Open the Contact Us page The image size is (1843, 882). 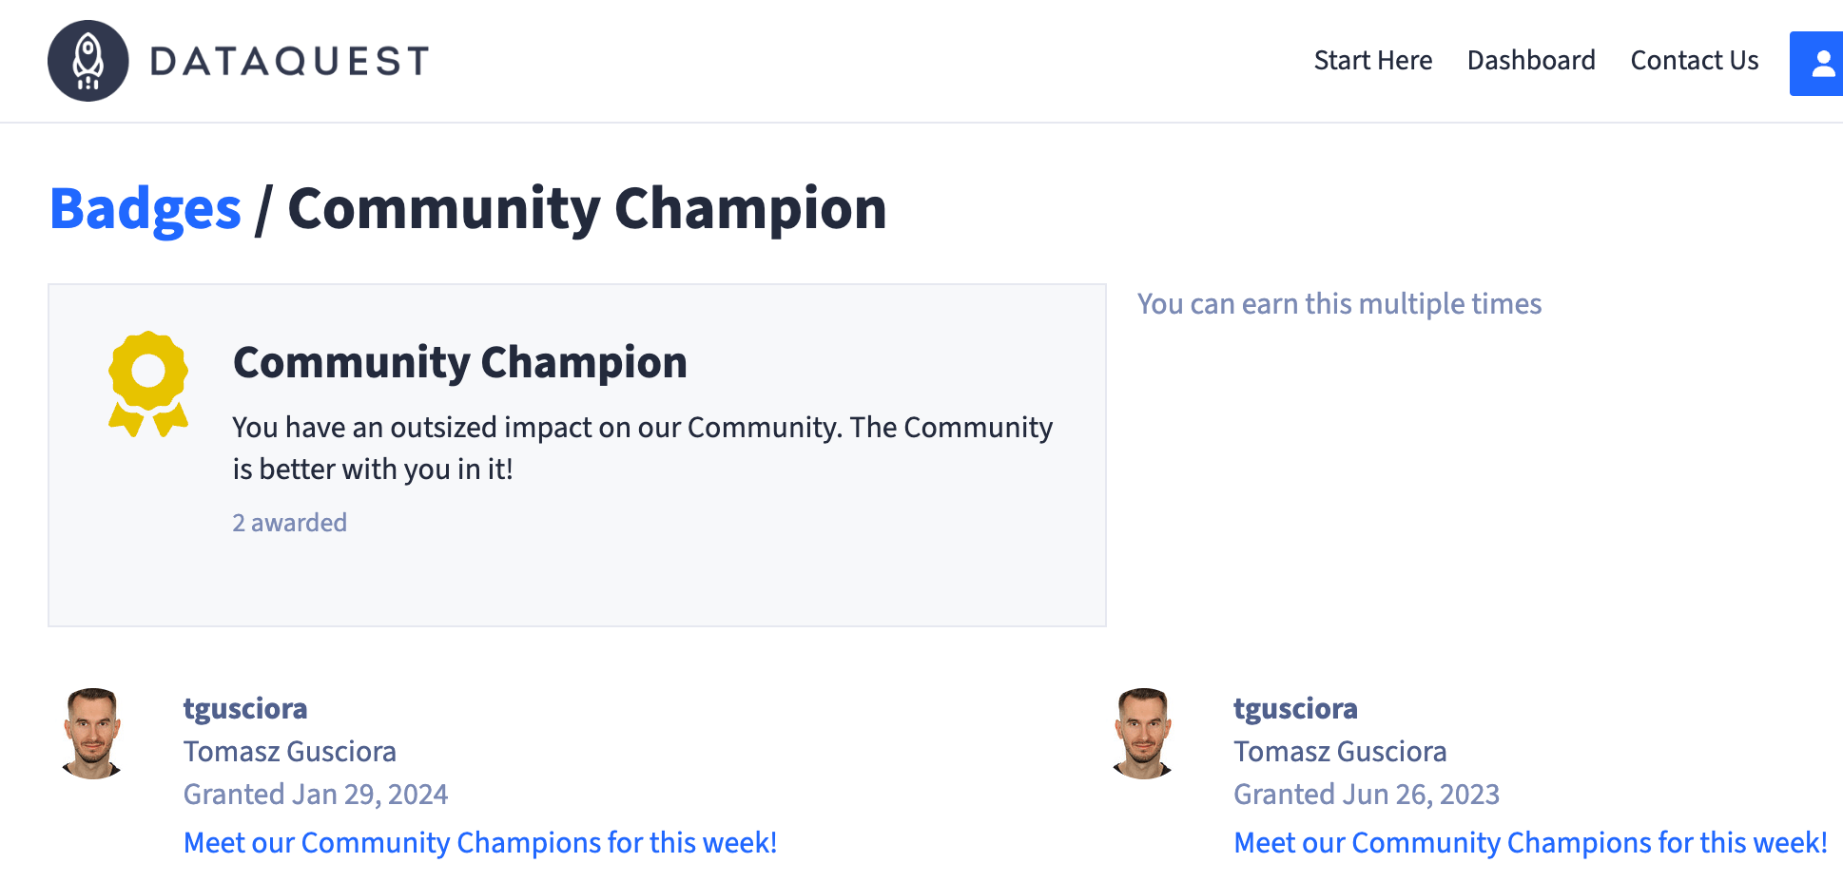coord(1694,60)
